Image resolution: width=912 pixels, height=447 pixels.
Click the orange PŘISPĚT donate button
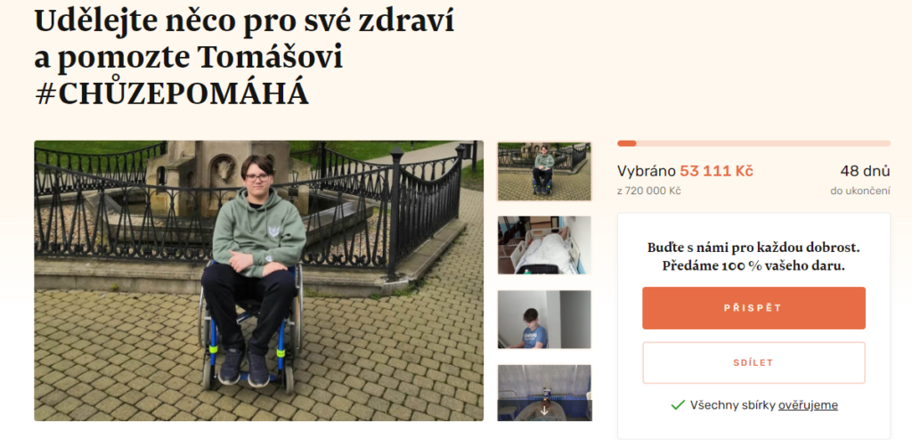753,308
